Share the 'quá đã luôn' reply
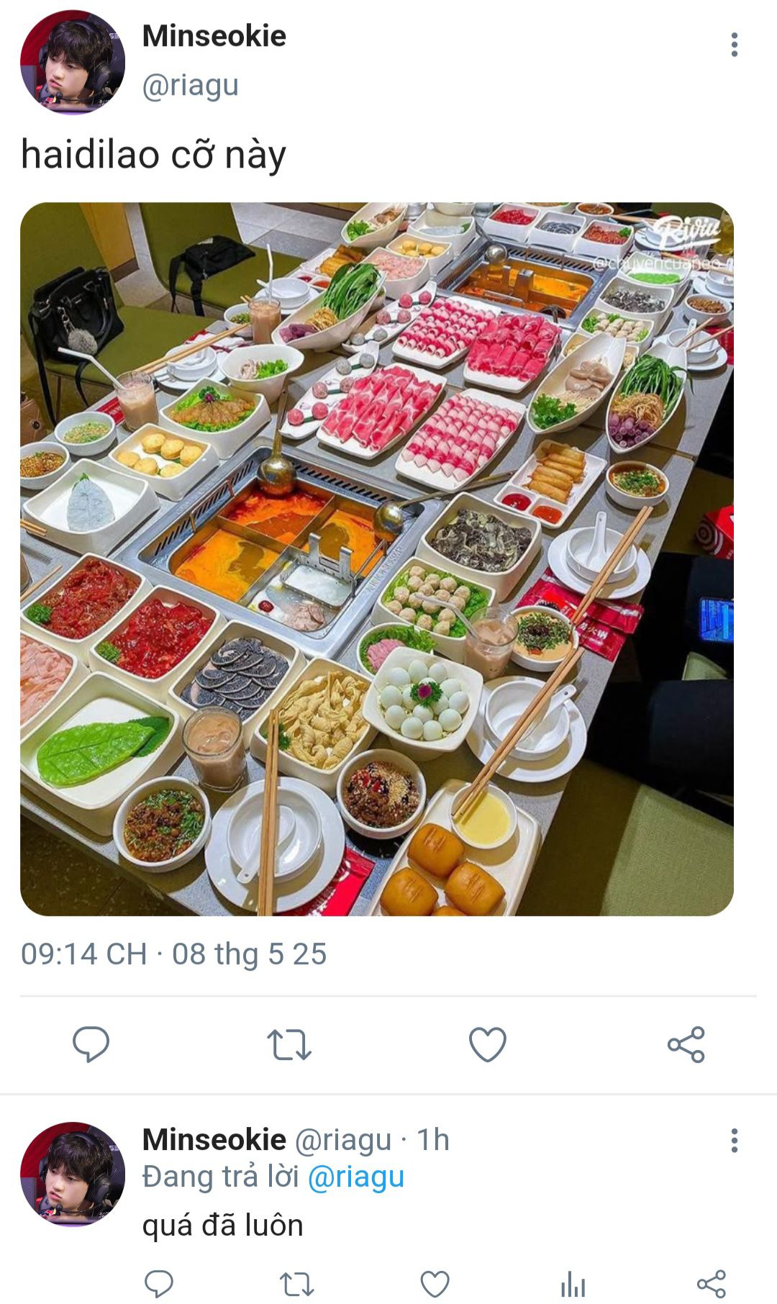777x1304 pixels. [x=712, y=1284]
